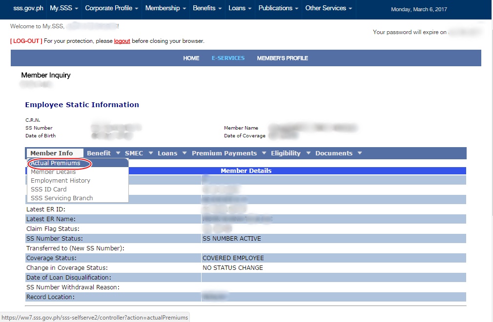
Task: Open the Documents dropdown arrow
Action: (x=360, y=153)
